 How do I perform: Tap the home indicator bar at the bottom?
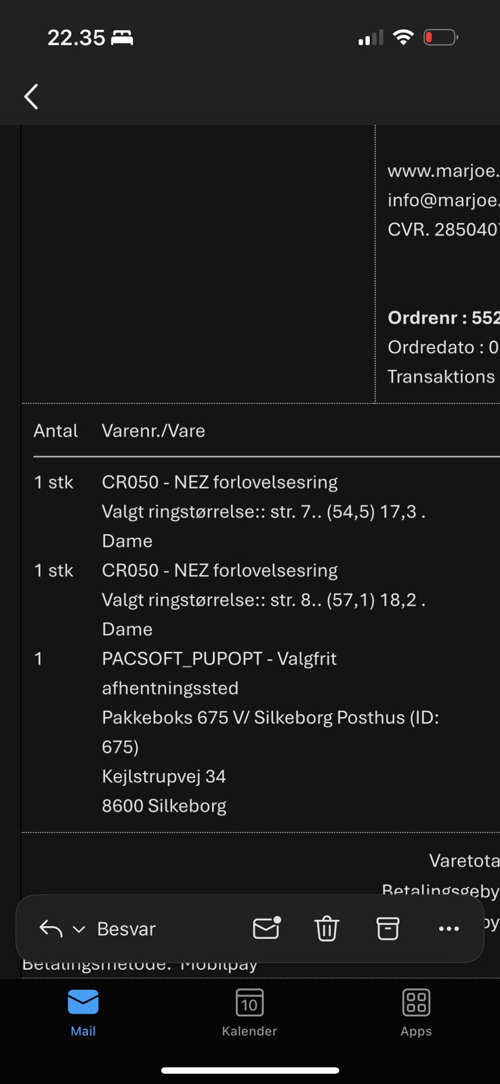250,1070
